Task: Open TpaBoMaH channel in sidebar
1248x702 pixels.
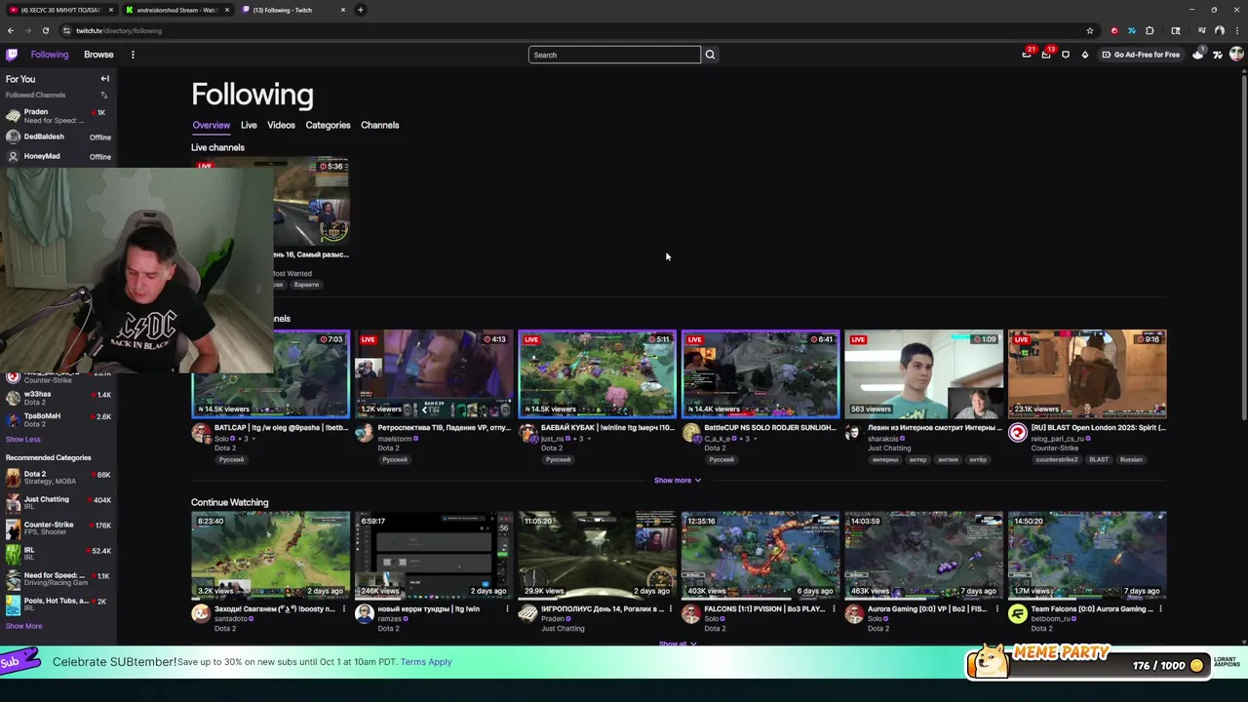Action: coord(58,419)
